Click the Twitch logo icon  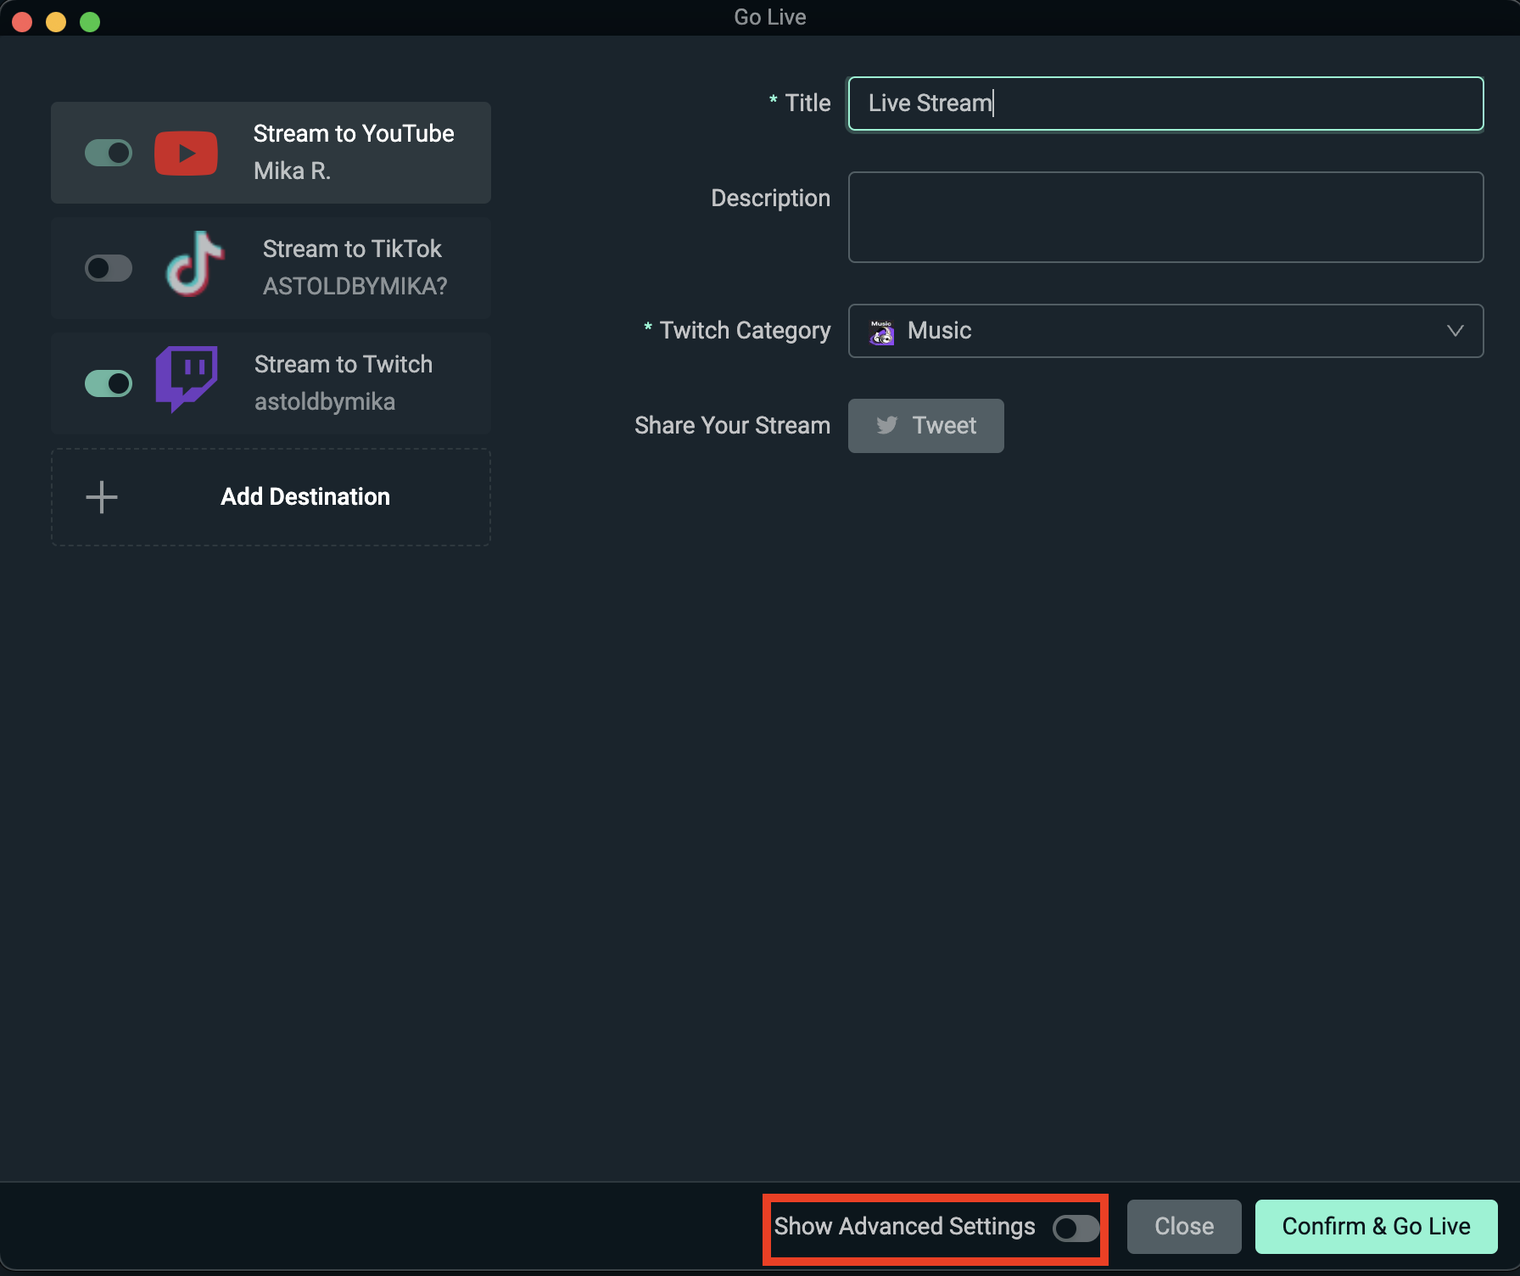186,382
